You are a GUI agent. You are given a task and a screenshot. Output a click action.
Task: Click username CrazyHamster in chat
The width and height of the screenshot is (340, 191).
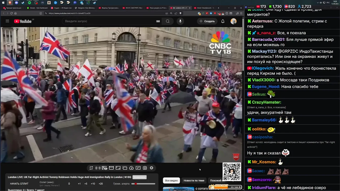266,102
